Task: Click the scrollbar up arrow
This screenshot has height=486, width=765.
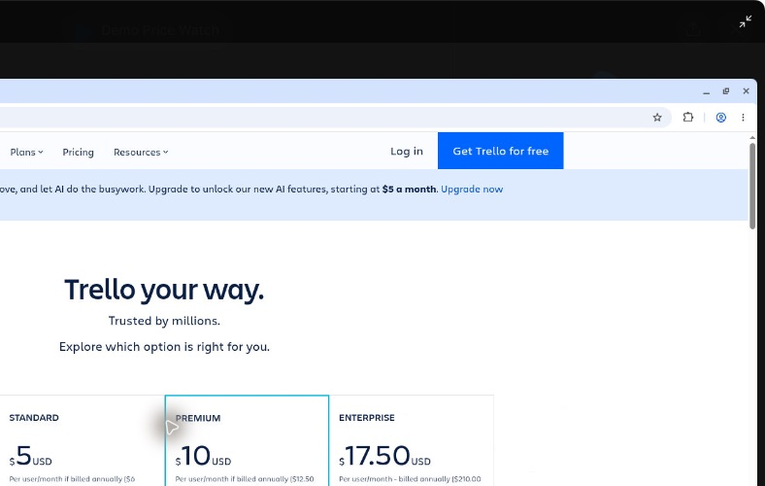Action: pos(751,138)
